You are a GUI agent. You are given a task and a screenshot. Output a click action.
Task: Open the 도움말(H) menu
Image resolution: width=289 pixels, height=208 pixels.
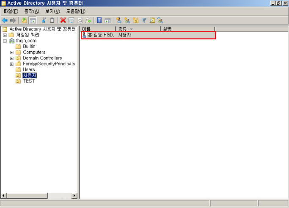point(76,11)
